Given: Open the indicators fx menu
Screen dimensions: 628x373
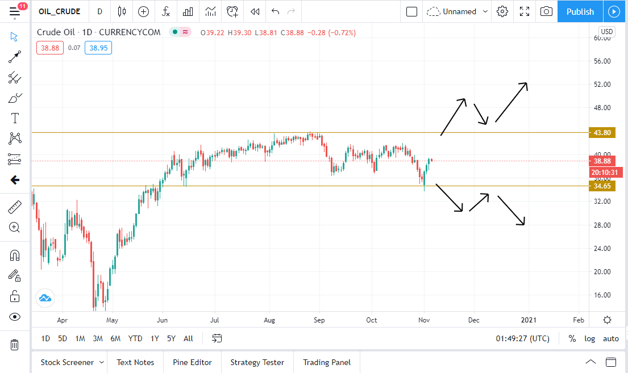Looking at the screenshot, I should [165, 11].
